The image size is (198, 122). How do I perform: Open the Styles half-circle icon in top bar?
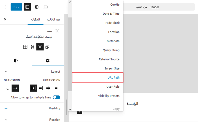pos(36,7)
